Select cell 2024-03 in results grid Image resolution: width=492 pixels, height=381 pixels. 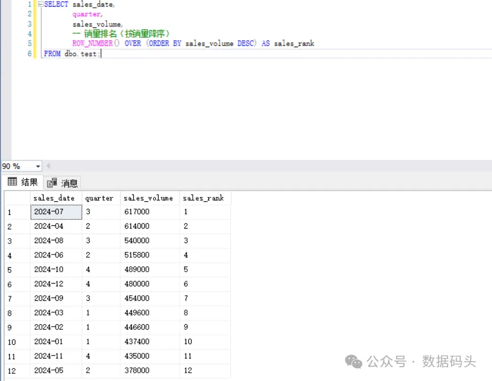point(56,313)
